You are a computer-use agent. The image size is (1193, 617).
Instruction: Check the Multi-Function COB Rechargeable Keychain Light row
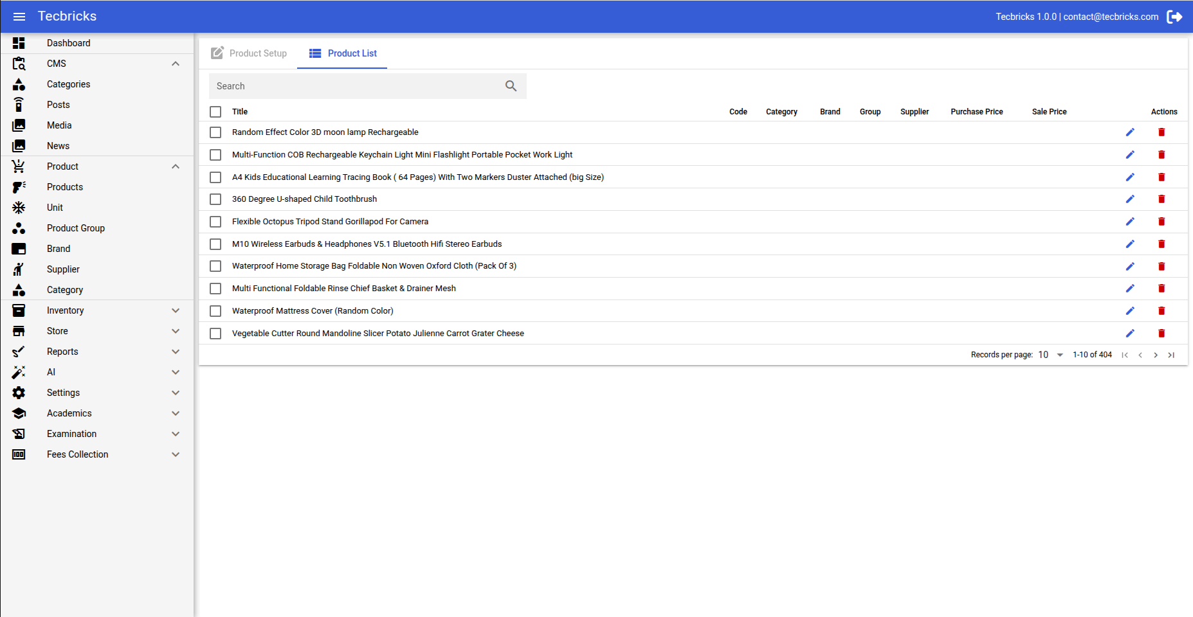point(215,155)
